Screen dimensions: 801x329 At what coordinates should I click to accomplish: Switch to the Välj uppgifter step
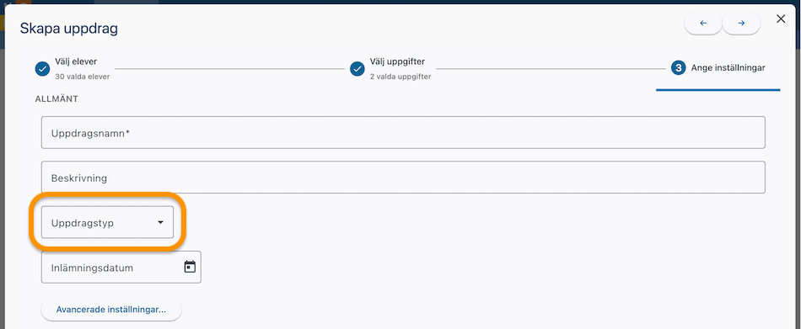click(x=397, y=61)
